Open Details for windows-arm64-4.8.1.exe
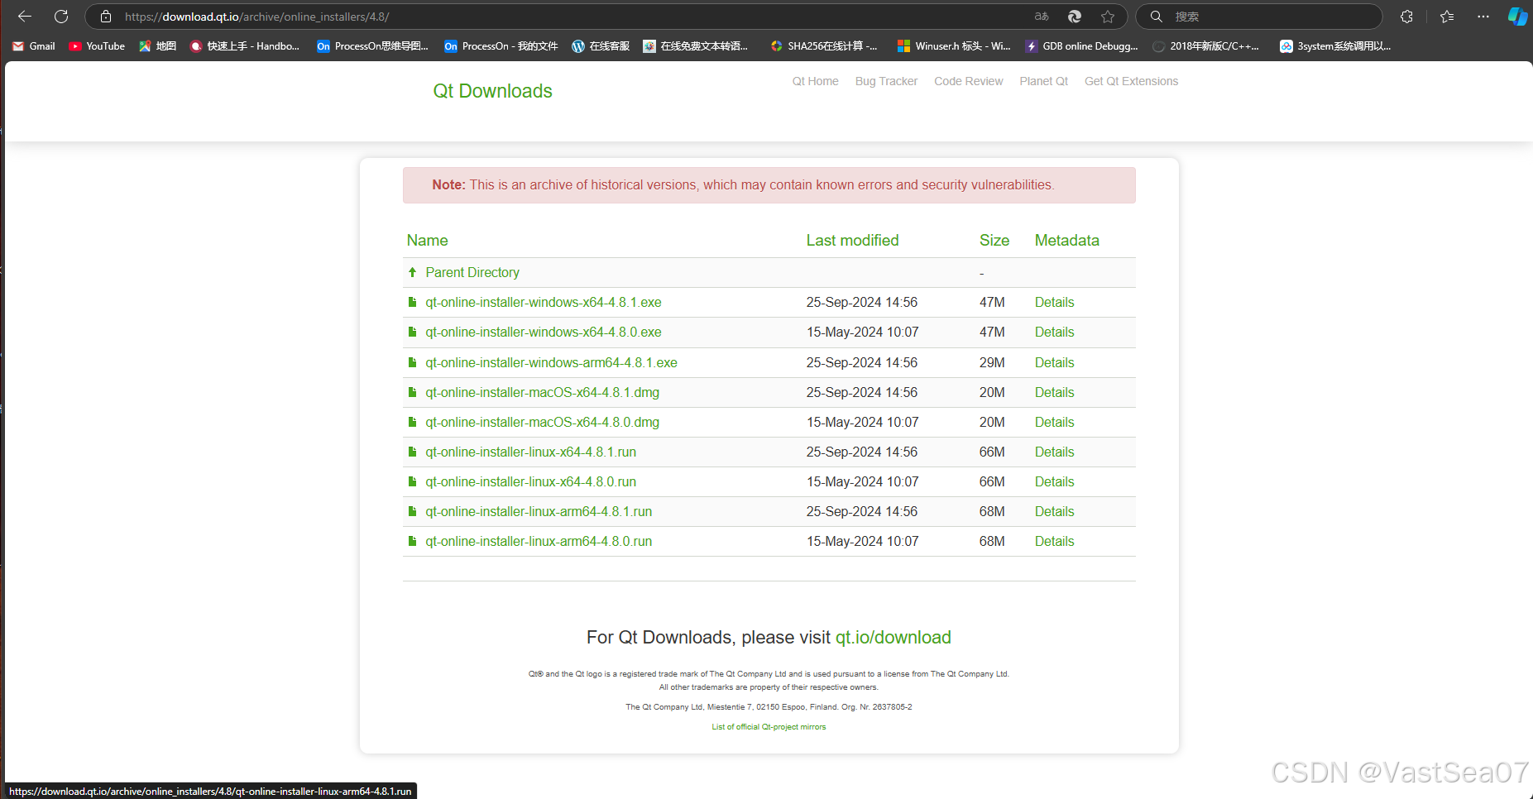 pyautogui.click(x=1054, y=362)
